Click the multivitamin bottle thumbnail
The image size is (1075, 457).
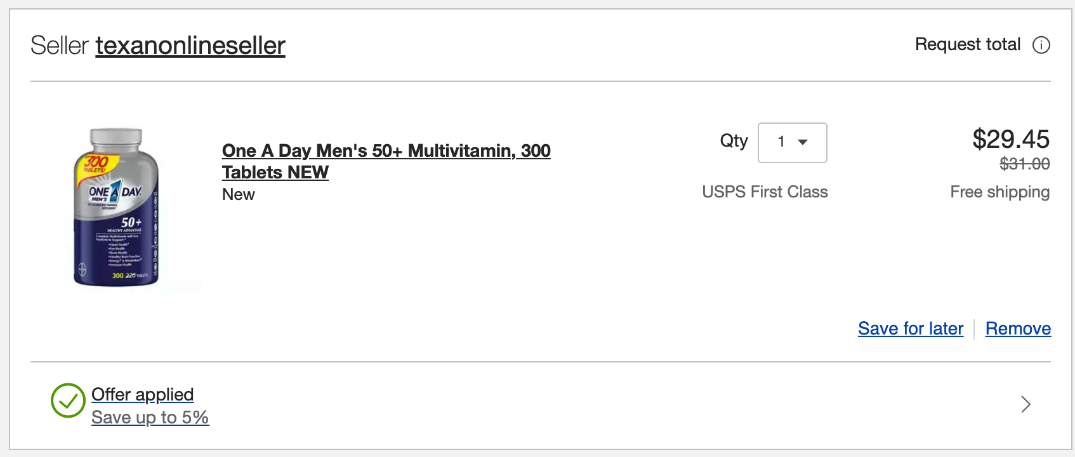116,208
